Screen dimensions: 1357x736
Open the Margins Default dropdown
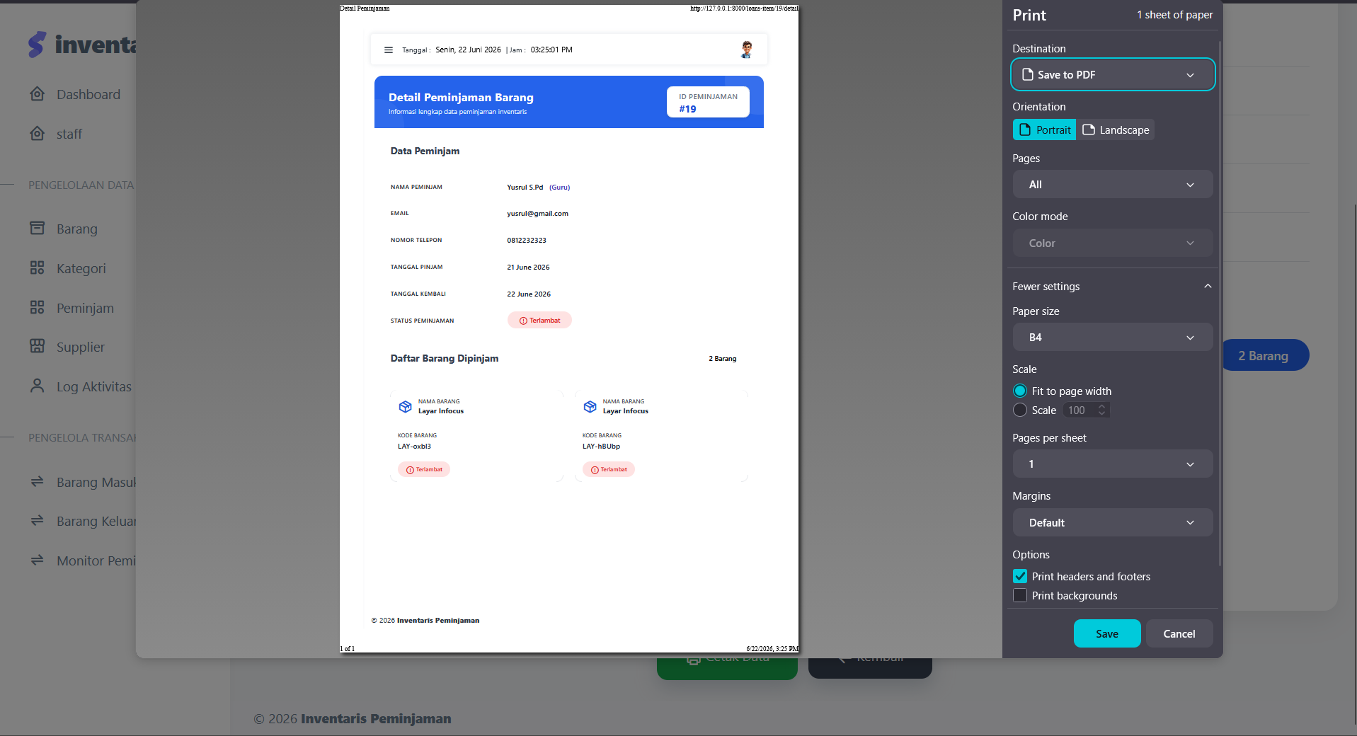coord(1113,522)
